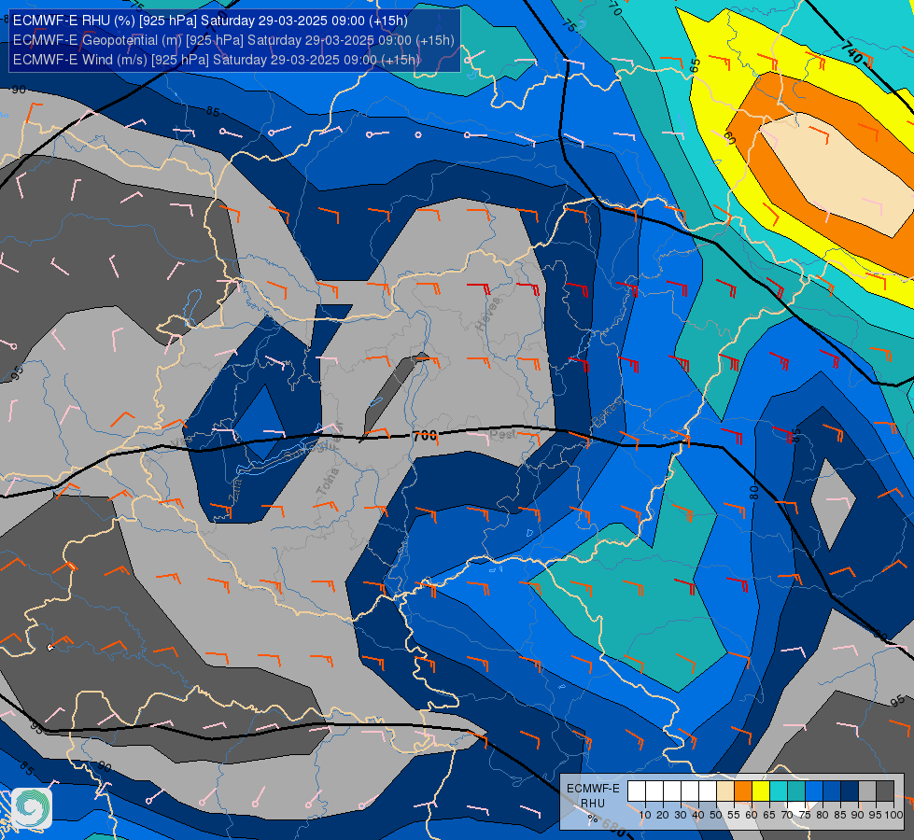Image resolution: width=914 pixels, height=840 pixels.
Task: Click the 100 tick label in the legend
Action: point(893,815)
